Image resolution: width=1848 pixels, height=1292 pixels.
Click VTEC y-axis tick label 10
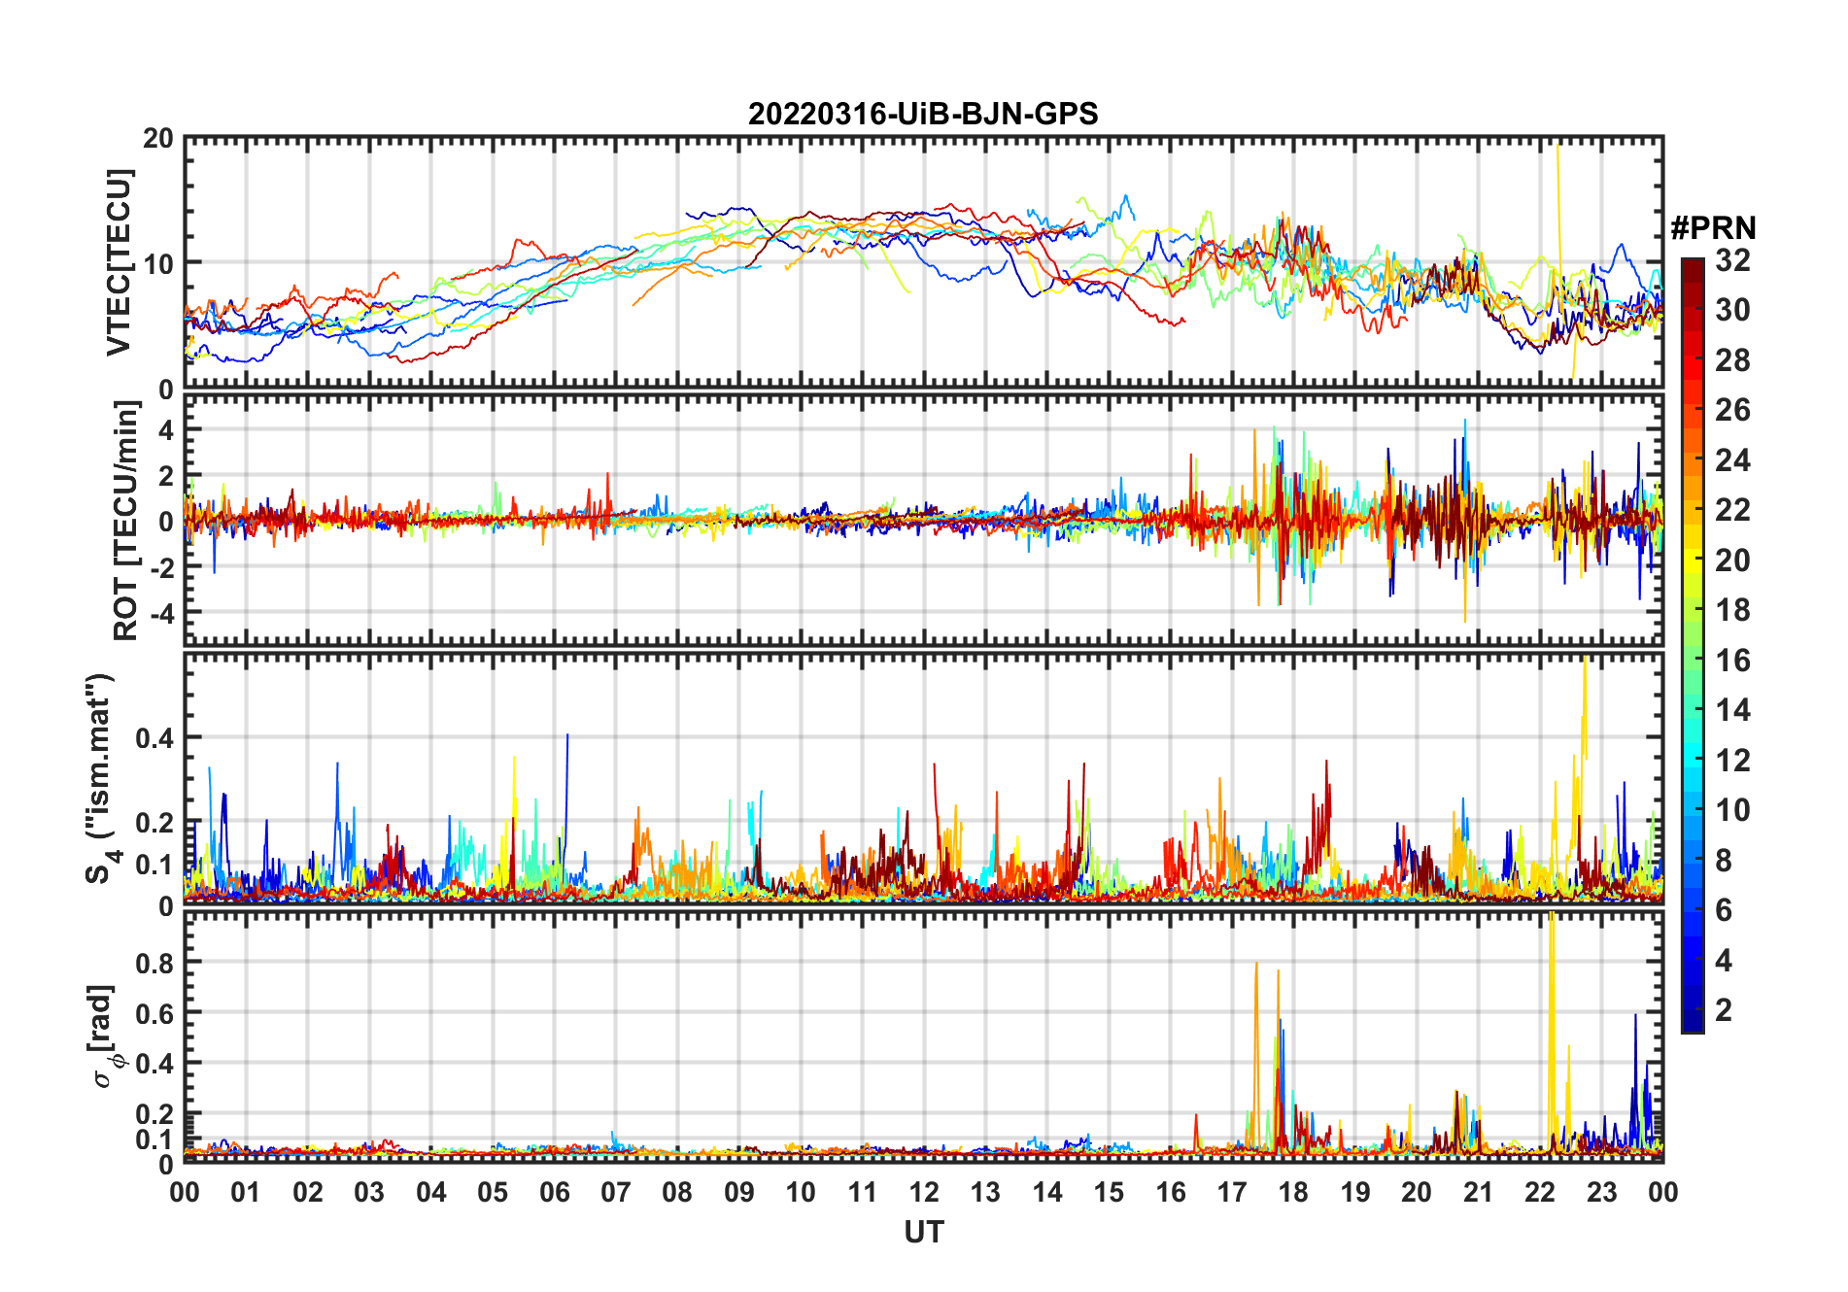(x=158, y=263)
